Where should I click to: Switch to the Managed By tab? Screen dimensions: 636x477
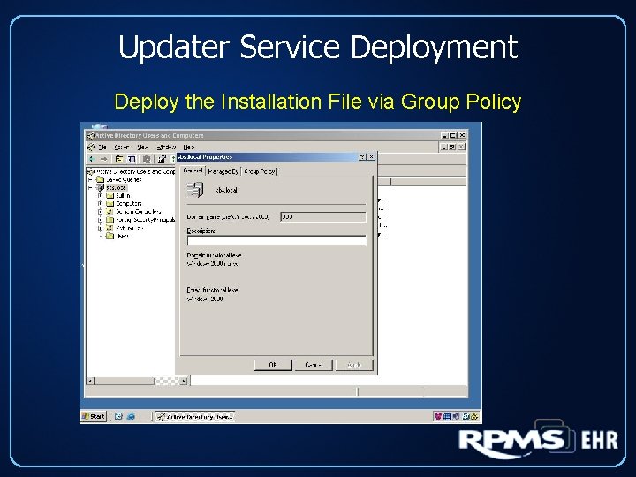tap(223, 171)
